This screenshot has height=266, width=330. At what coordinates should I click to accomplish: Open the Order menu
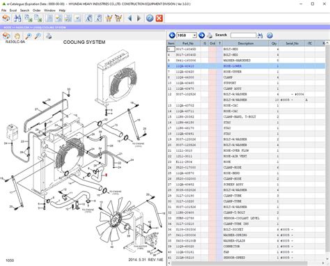pos(37,10)
